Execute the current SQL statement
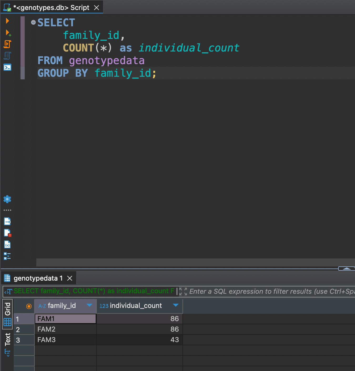 click(7, 21)
